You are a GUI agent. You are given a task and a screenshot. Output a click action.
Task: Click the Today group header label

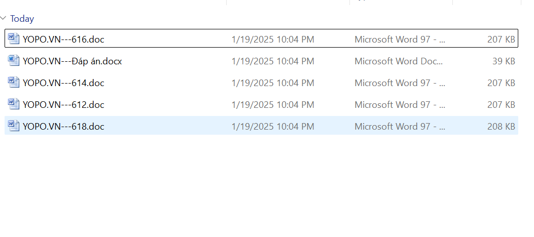(x=22, y=19)
